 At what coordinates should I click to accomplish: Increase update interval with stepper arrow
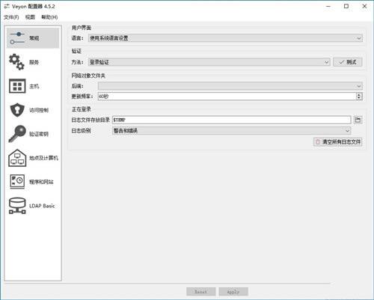pyautogui.click(x=359, y=94)
